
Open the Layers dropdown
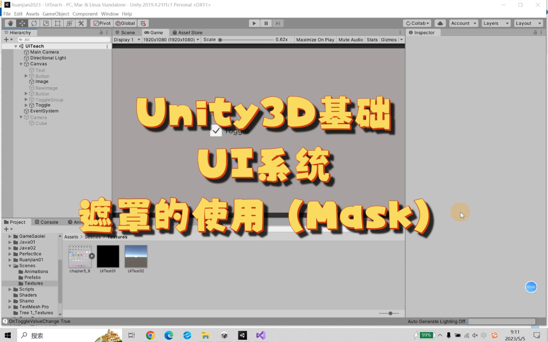tap(496, 23)
